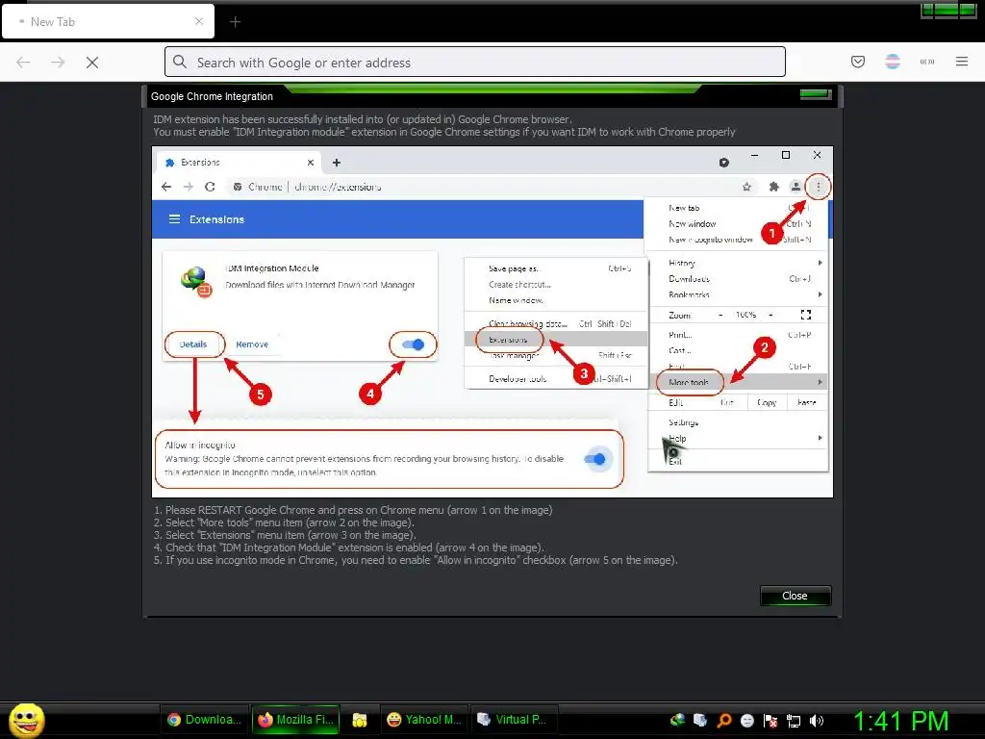This screenshot has width=985, height=739.
Task: Open the volume speaker tray icon
Action: click(x=817, y=720)
